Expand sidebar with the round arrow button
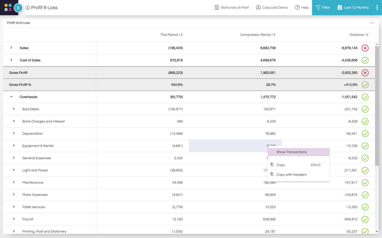 point(18,8)
